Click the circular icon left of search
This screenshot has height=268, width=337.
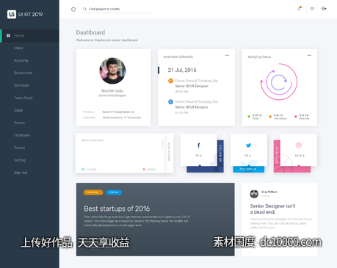pos(73,10)
